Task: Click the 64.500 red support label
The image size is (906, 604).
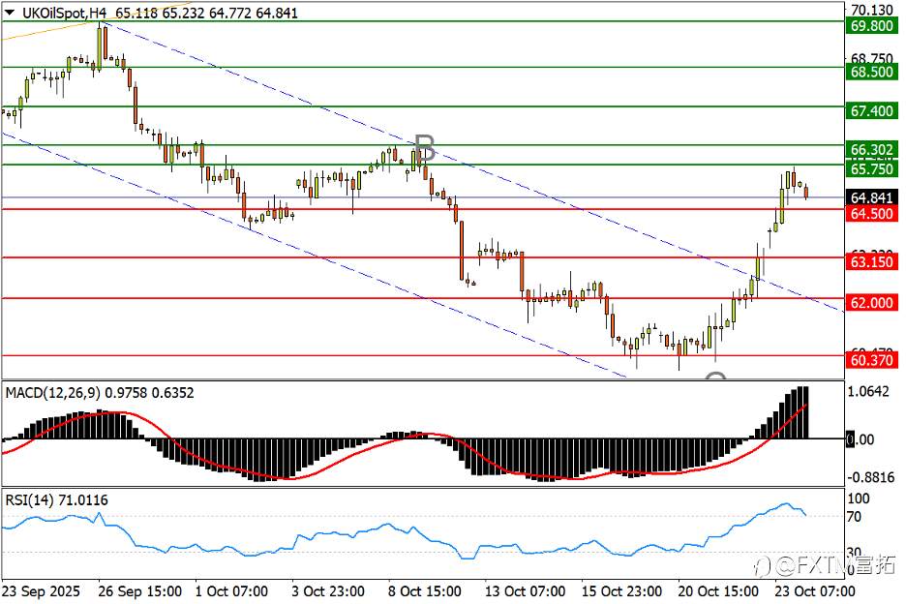Action: [872, 214]
